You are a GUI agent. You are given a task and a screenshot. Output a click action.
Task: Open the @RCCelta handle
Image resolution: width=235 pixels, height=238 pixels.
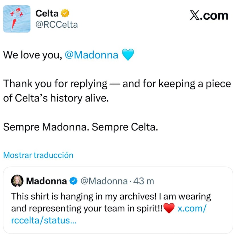tap(56, 25)
